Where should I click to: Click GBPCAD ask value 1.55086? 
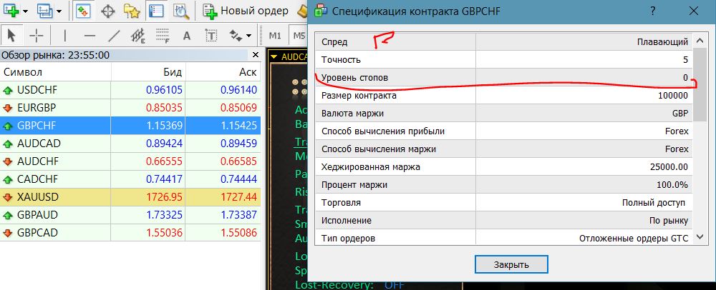tap(239, 233)
